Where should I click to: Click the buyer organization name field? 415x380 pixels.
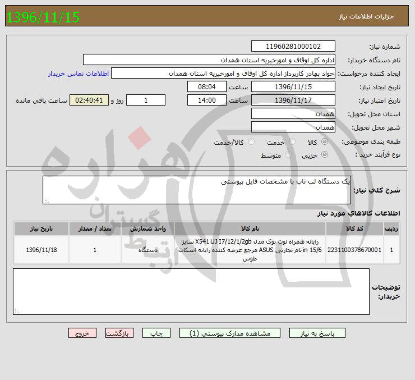pyautogui.click(x=209, y=59)
